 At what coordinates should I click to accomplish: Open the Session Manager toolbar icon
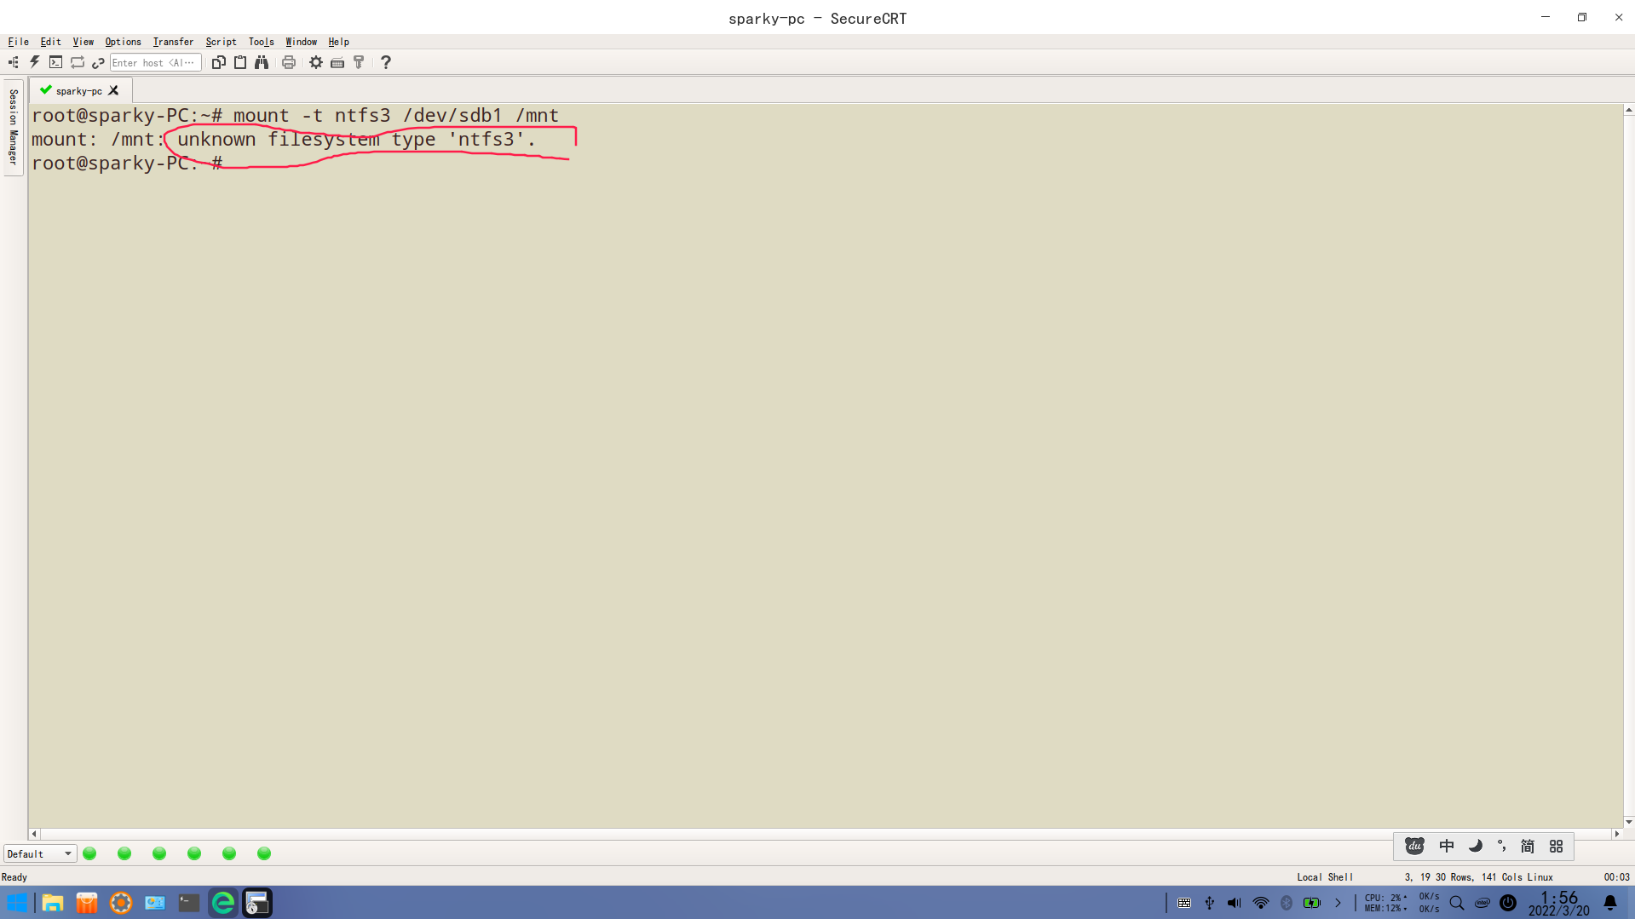click(14, 62)
